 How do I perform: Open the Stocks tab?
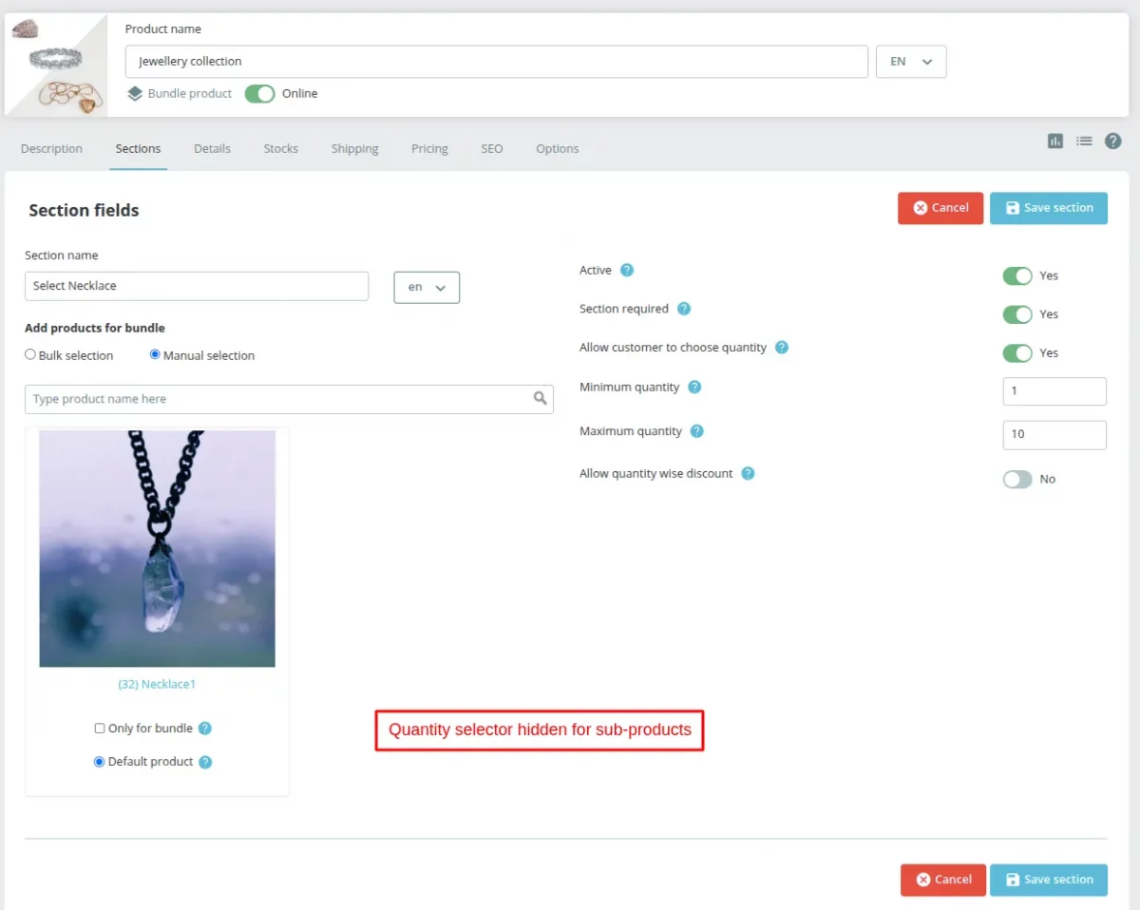281,148
